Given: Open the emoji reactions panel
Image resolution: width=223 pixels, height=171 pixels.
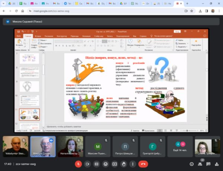Looking at the screenshot, I should point(106,164).
